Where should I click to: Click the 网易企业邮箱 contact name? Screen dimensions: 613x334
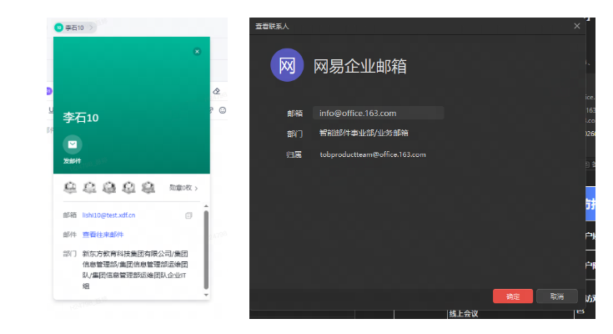(359, 66)
